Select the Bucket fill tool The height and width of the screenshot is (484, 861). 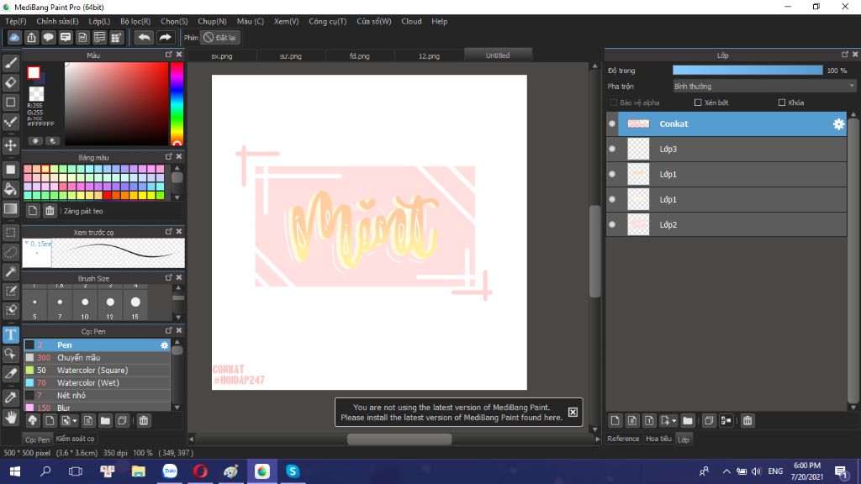pyautogui.click(x=10, y=189)
